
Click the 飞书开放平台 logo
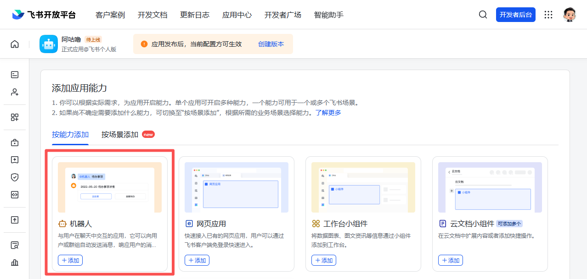pyautogui.click(x=43, y=14)
